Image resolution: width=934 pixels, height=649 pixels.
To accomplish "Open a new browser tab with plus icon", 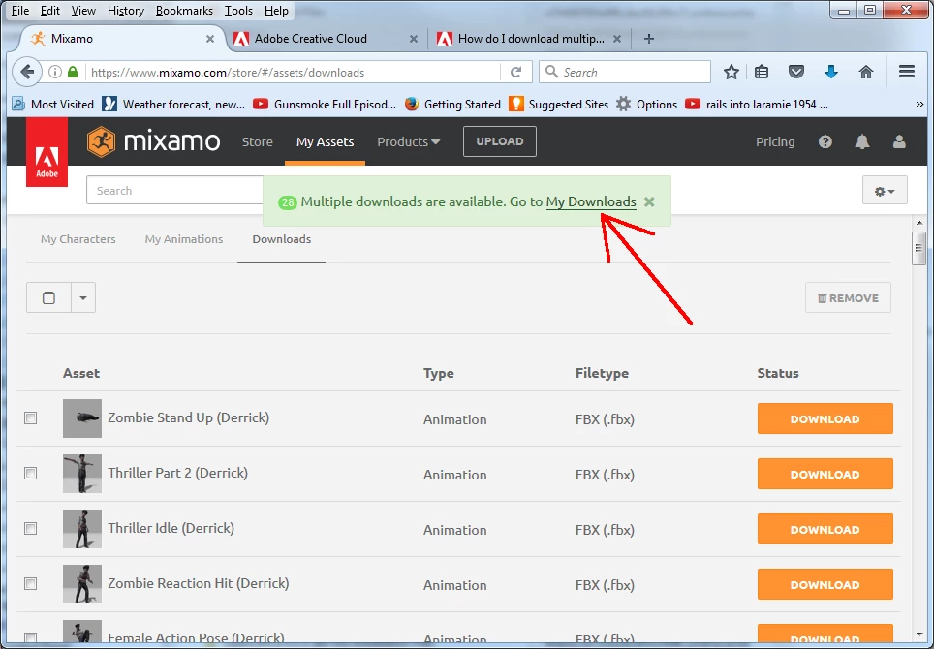I will pos(649,39).
